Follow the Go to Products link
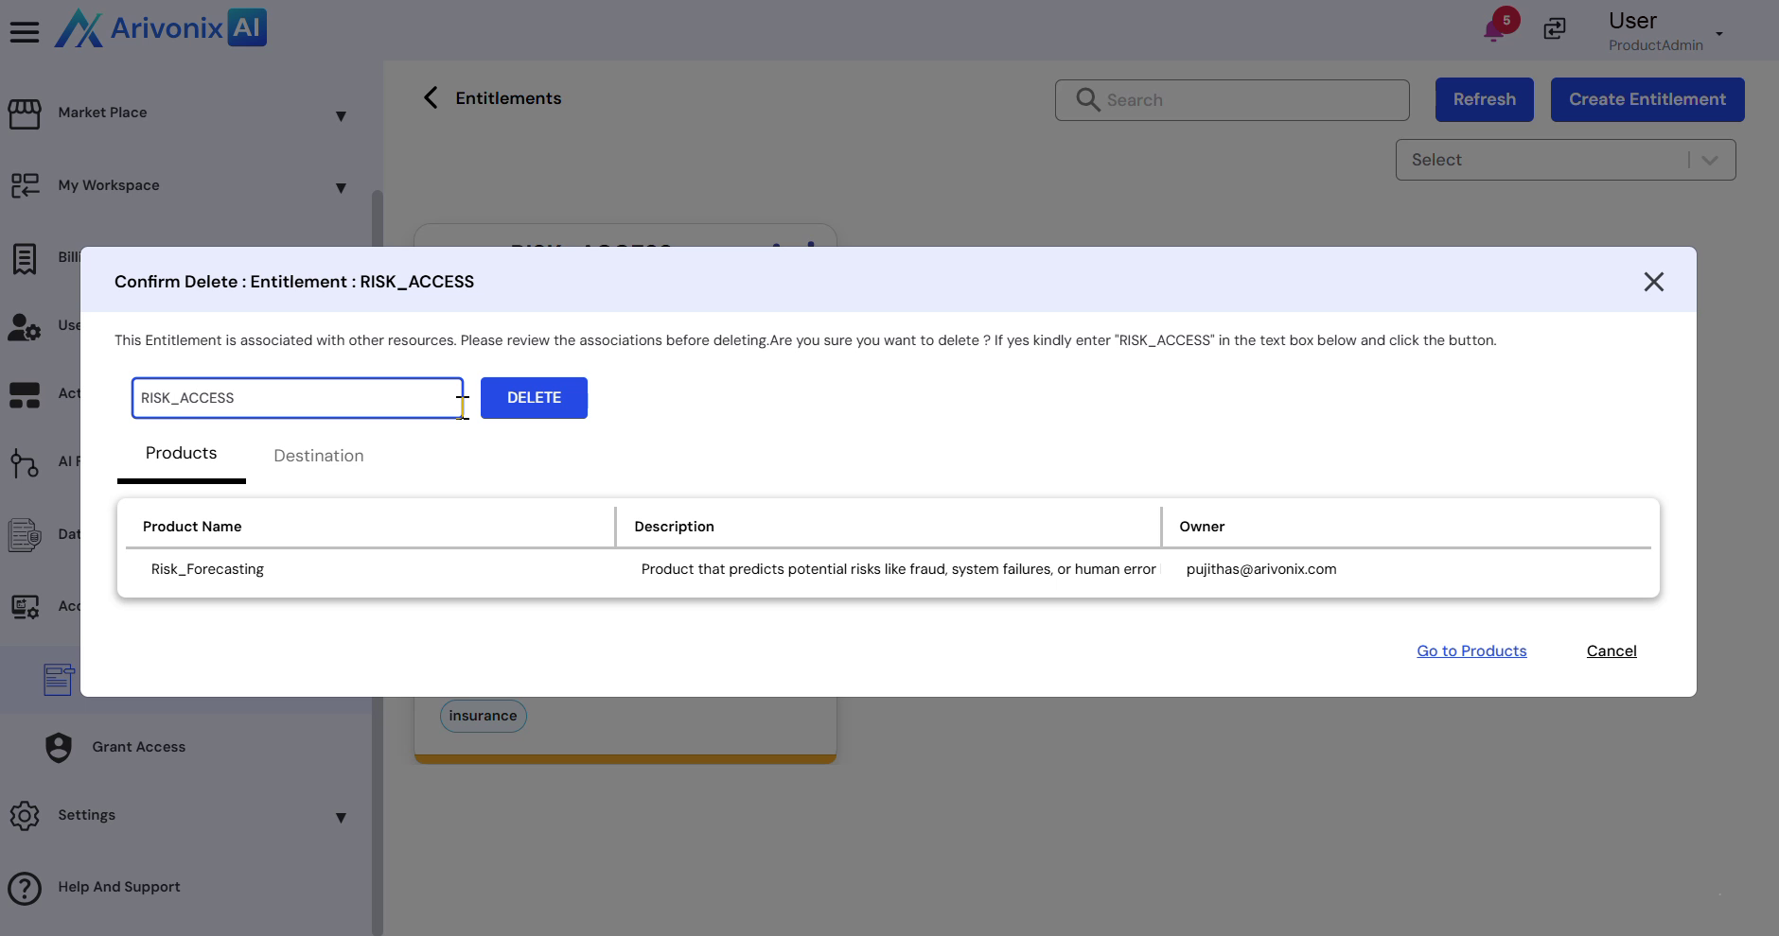The height and width of the screenshot is (936, 1779). click(x=1471, y=651)
